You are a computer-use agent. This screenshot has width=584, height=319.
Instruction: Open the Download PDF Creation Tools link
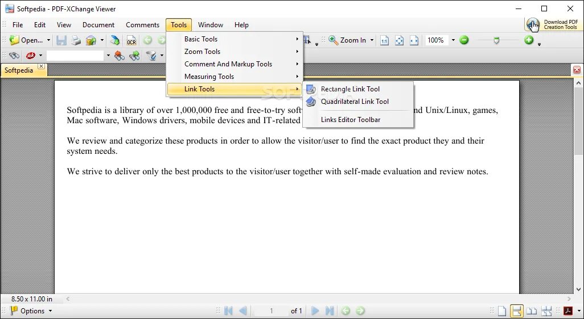point(553,24)
